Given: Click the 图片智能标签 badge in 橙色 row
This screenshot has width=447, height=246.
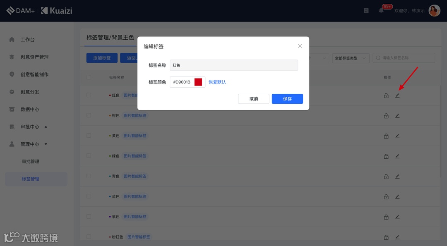Looking at the screenshot, I should (135, 115).
